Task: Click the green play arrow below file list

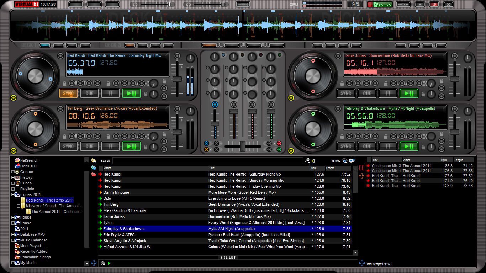Action: [x=109, y=263]
